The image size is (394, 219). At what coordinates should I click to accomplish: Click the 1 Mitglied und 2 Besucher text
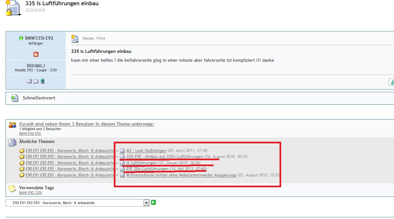click(x=40, y=129)
